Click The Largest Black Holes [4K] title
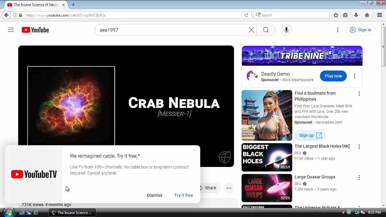 tap(322, 146)
